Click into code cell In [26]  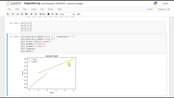[x=93, y=27]
